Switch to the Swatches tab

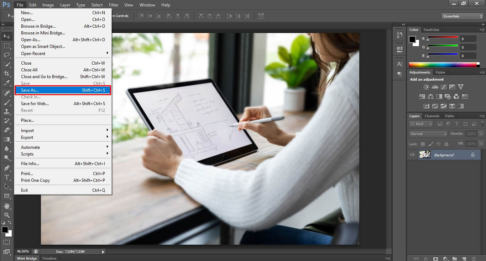tap(431, 29)
